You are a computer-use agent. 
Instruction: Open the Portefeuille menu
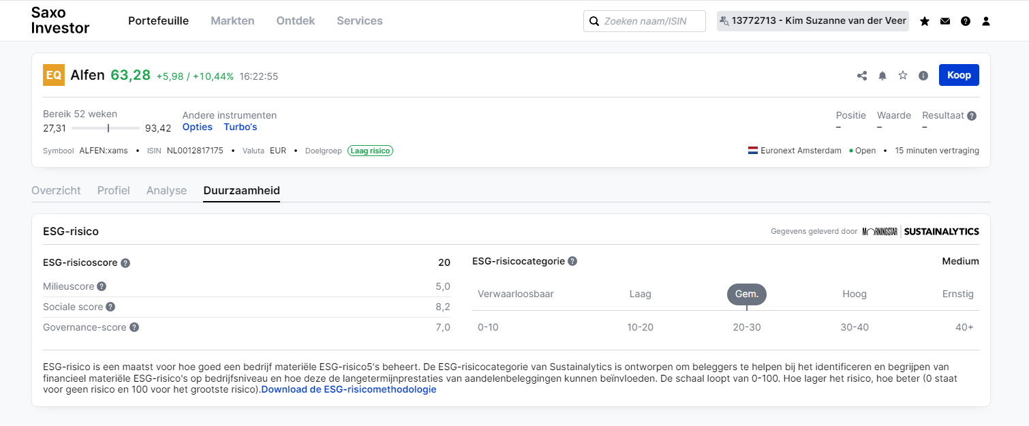click(x=158, y=20)
